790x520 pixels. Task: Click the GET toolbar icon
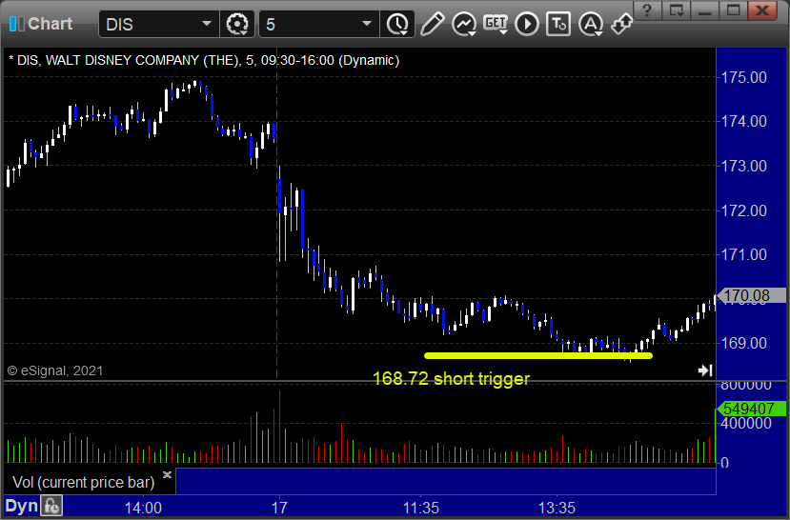(x=496, y=23)
